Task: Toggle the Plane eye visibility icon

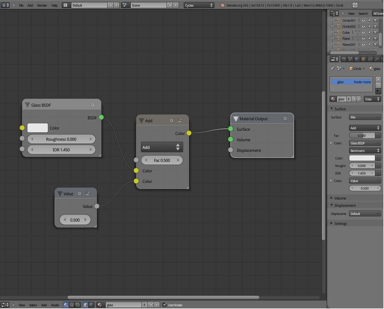Action: click(363, 39)
